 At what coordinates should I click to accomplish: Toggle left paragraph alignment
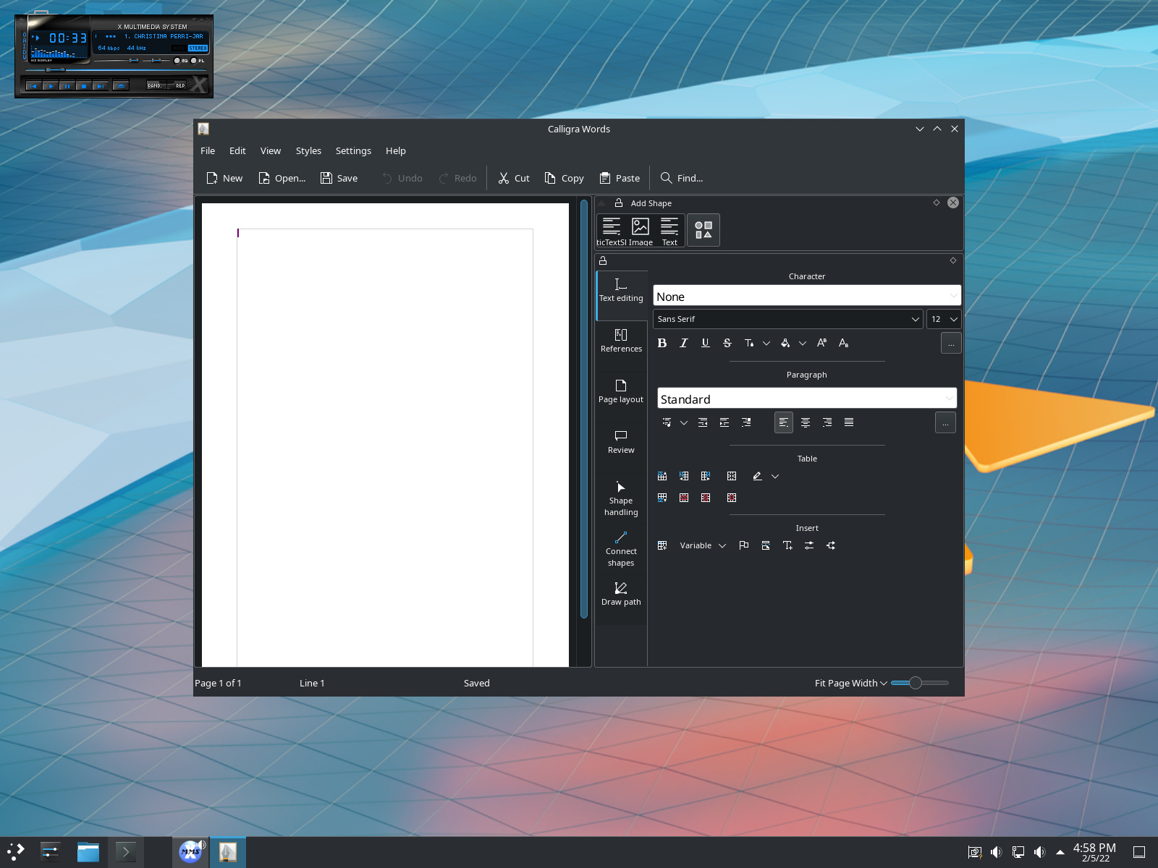pos(784,422)
